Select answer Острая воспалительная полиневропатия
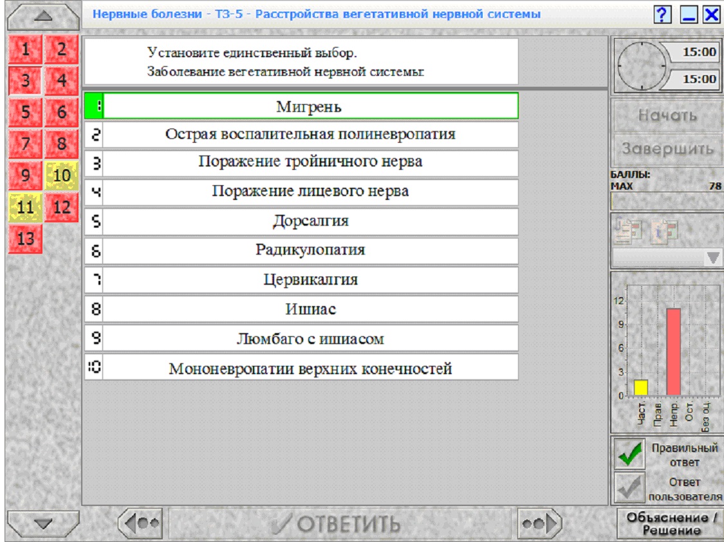 [302, 134]
